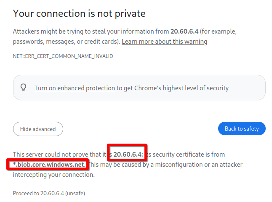The width and height of the screenshot is (272, 202).
Task: Click the red-boxed 20.60.6.4 address
Action: pyautogui.click(x=128, y=154)
